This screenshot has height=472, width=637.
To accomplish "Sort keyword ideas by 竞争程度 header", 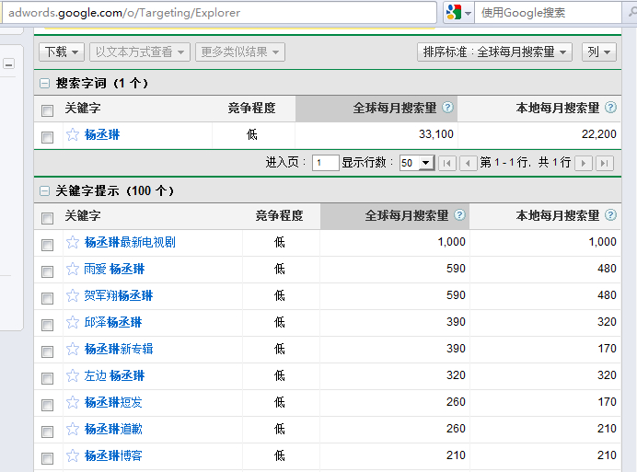I will pyautogui.click(x=279, y=215).
